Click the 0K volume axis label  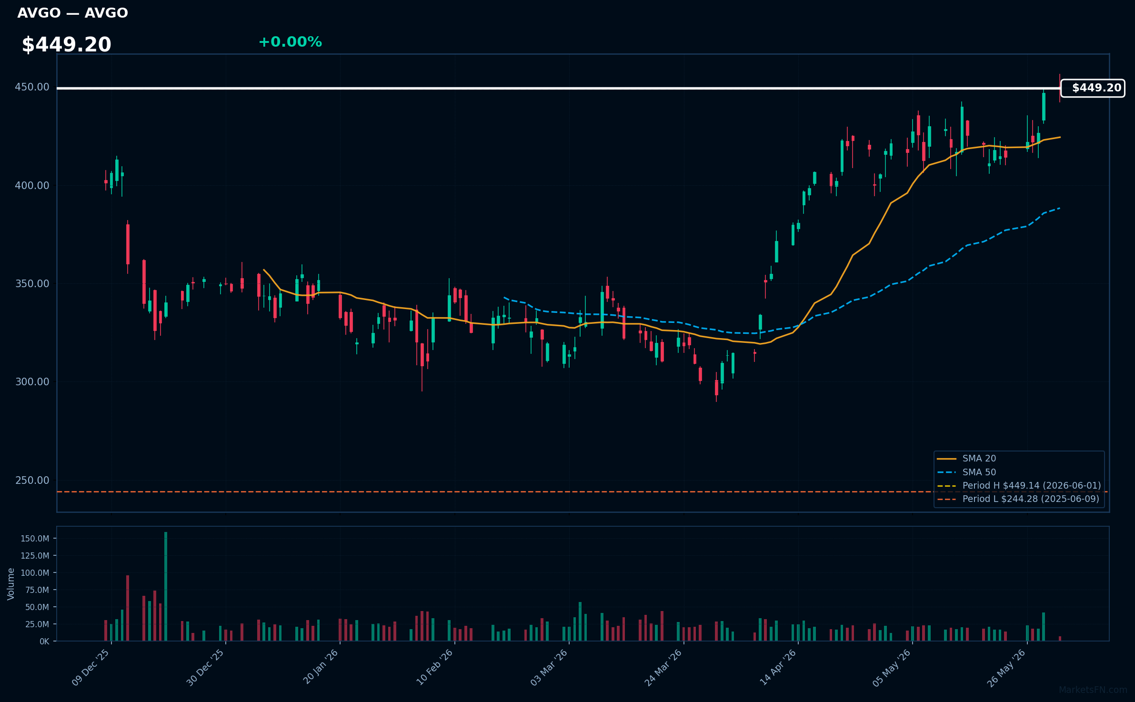(44, 642)
